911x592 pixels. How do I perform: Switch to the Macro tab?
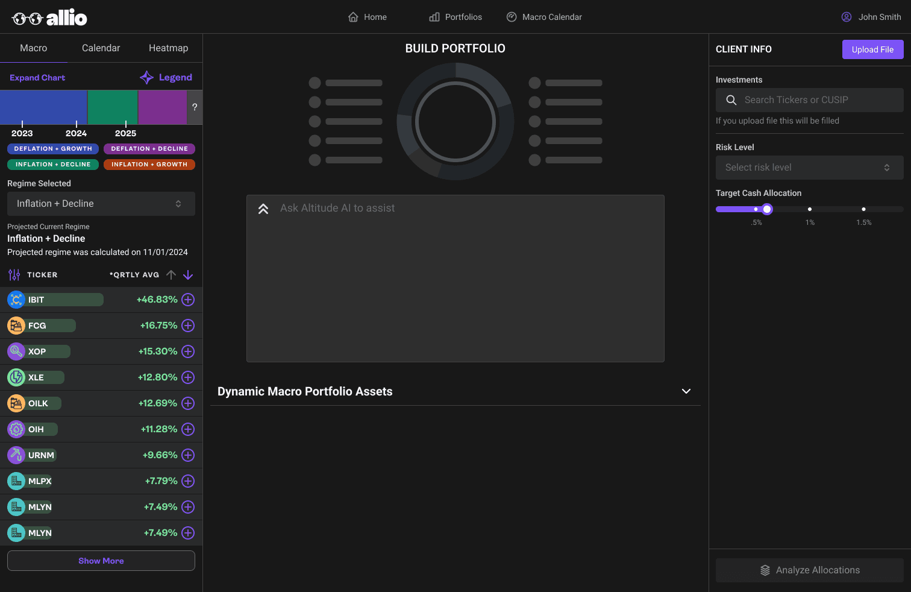34,48
